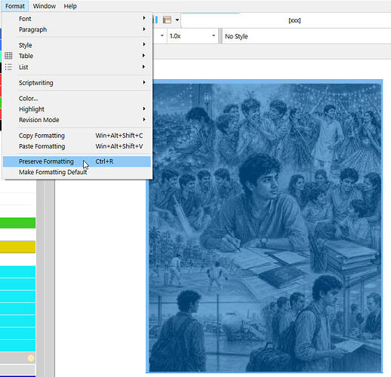Choose Preserve Formatting

point(77,161)
